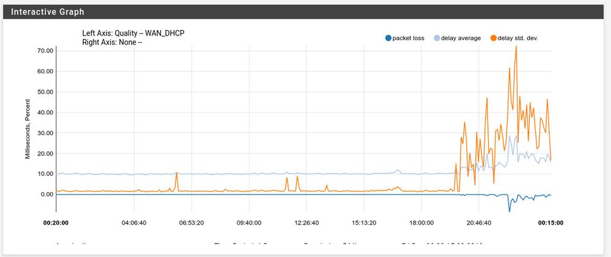Click the light blue delay average dot
This screenshot has height=257, width=611.
(437, 38)
